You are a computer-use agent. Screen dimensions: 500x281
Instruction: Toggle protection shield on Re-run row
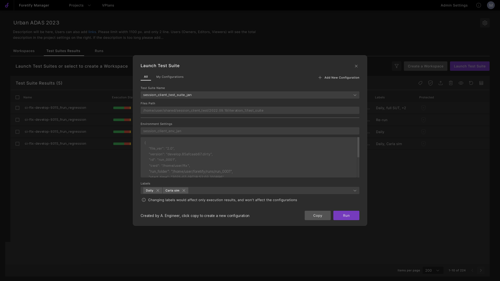point(423,120)
